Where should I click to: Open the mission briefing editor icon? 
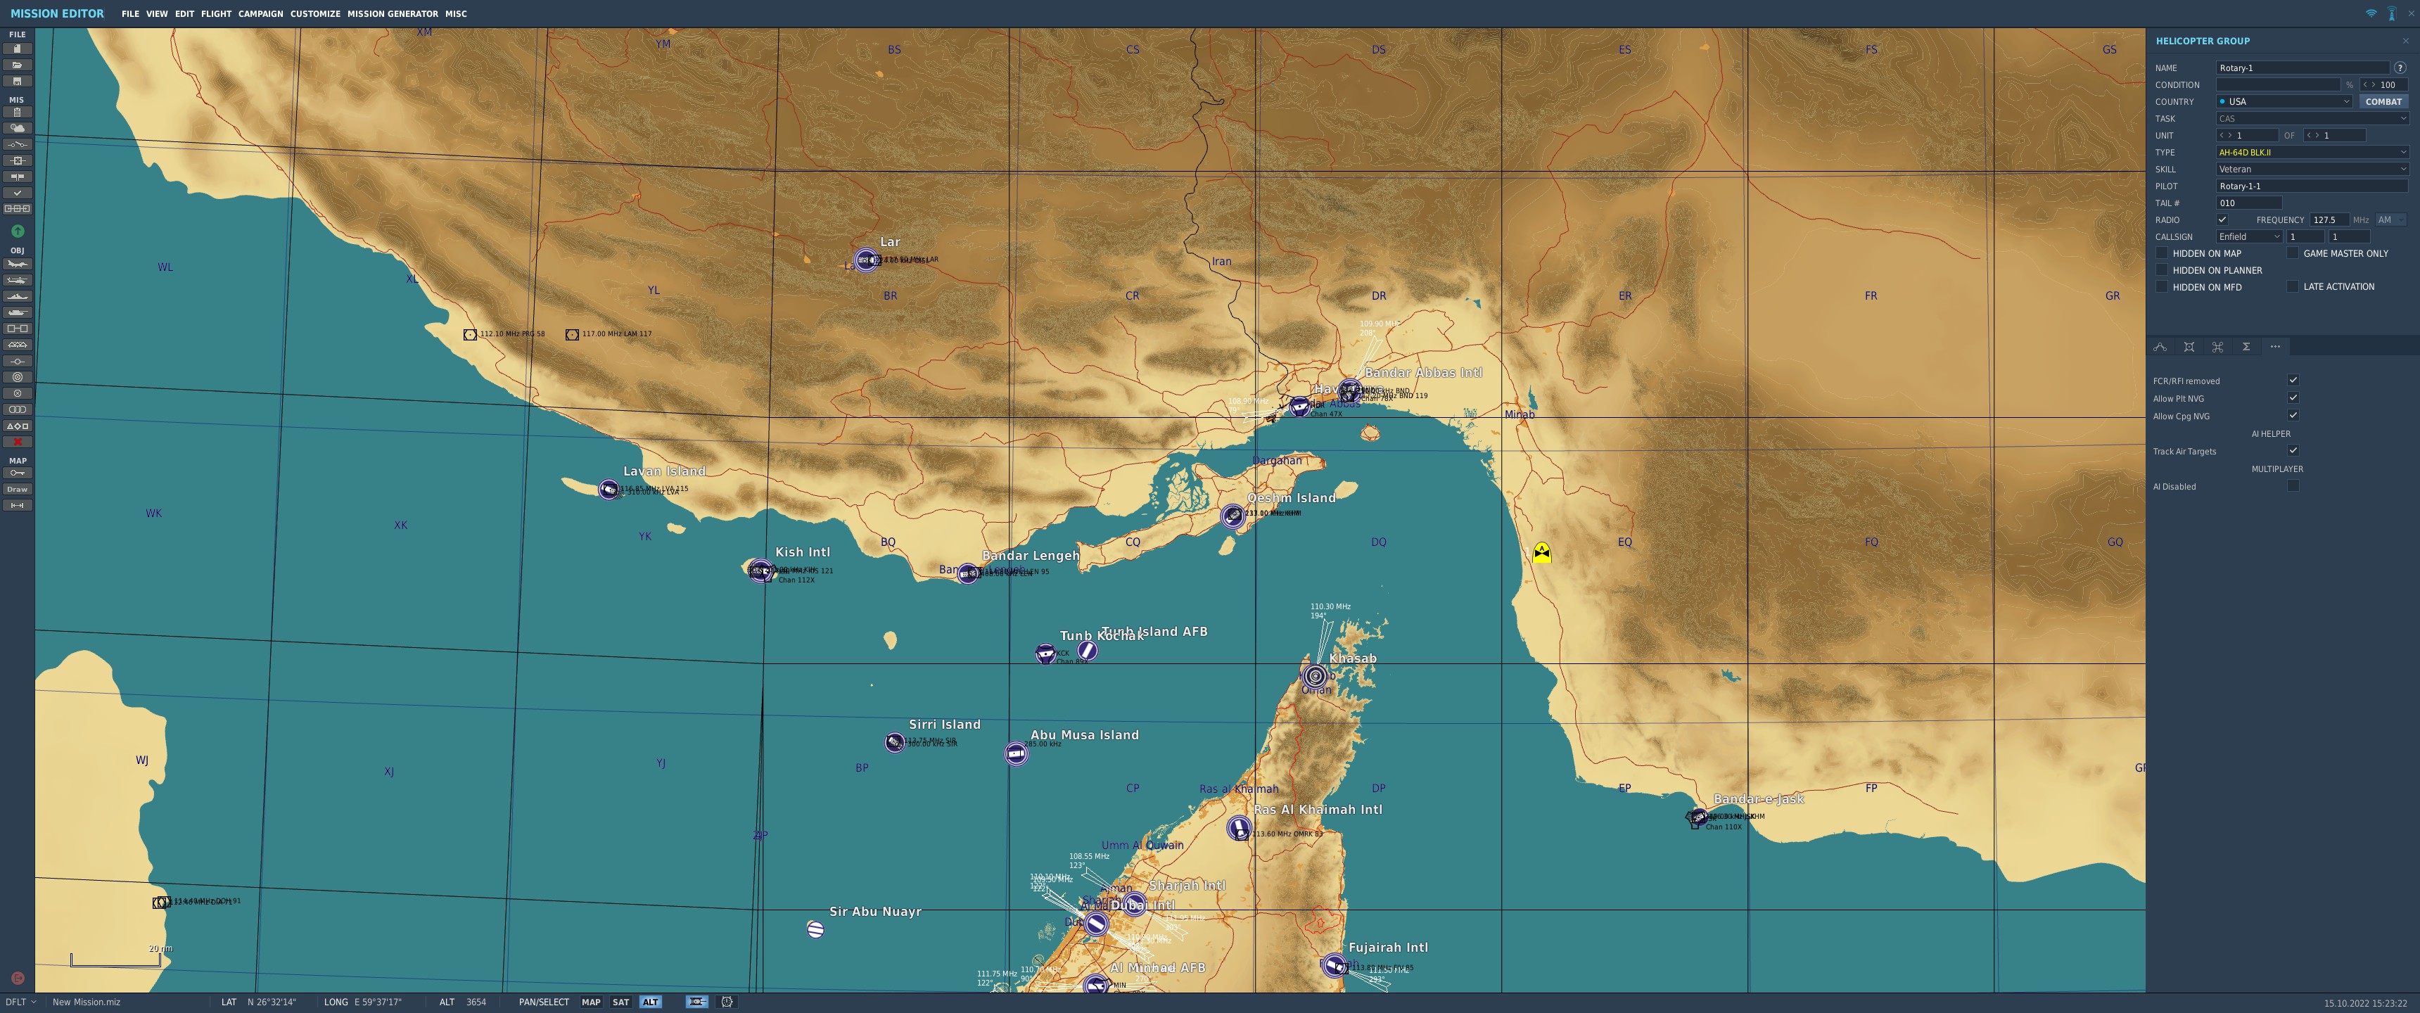[x=17, y=113]
